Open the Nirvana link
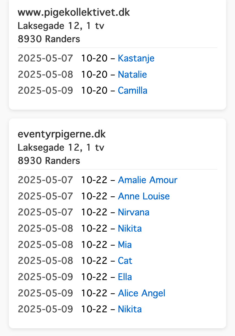The width and height of the screenshot is (235, 336). 133,212
